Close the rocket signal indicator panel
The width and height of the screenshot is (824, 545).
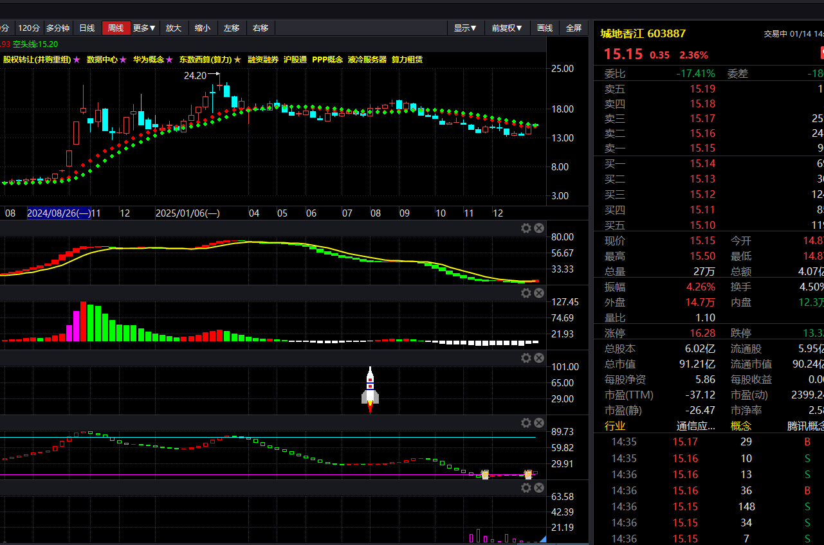[x=539, y=358]
